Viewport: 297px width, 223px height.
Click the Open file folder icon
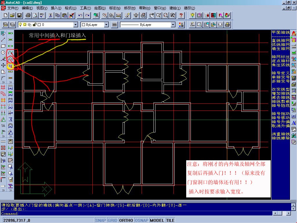point(12,15)
